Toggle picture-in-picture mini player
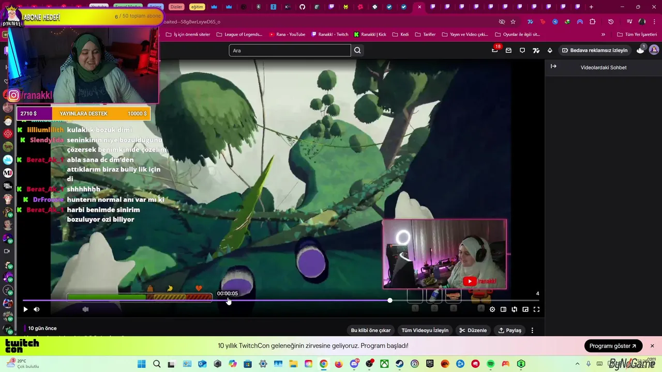662x372 pixels. 525,309
